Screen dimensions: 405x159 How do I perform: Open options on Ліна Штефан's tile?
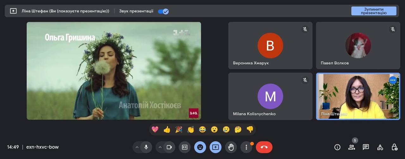(x=393, y=80)
